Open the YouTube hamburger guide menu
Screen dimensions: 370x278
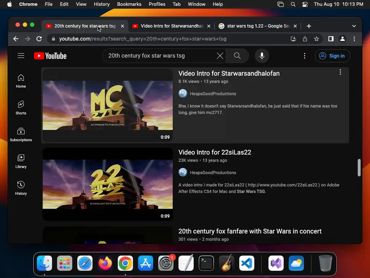[x=21, y=56]
